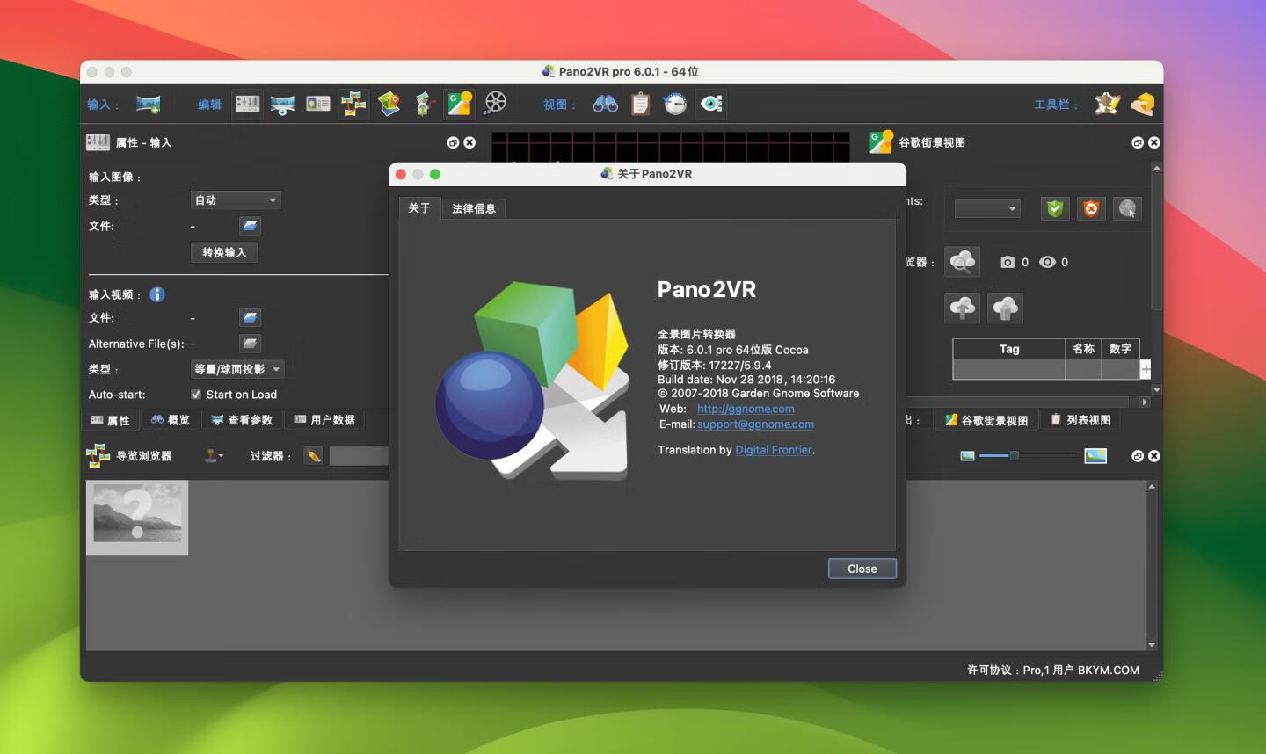Viewport: 1266px width, 754px height.
Task: Open the Viewing Parameters toolbar icon
Action: (282, 105)
